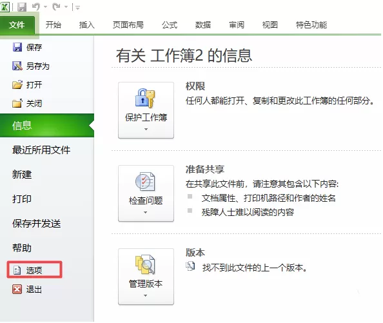Image resolution: width=383 pixels, height=323 pixels.
Task: Choose 新建 from the backstage menu
Action: coord(22,174)
